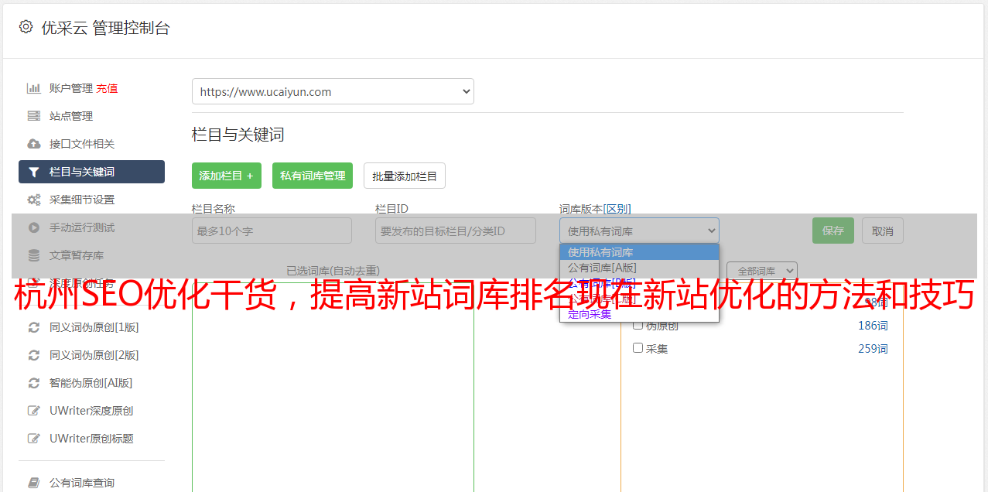Image resolution: width=988 pixels, height=492 pixels.
Task: Open 账户管理 in the sidebar
Action: coord(71,88)
